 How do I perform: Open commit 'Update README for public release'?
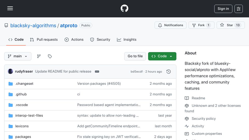point(63,72)
